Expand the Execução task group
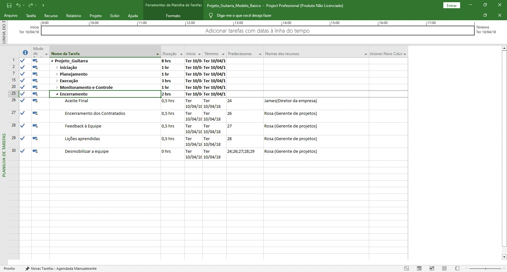 point(57,81)
